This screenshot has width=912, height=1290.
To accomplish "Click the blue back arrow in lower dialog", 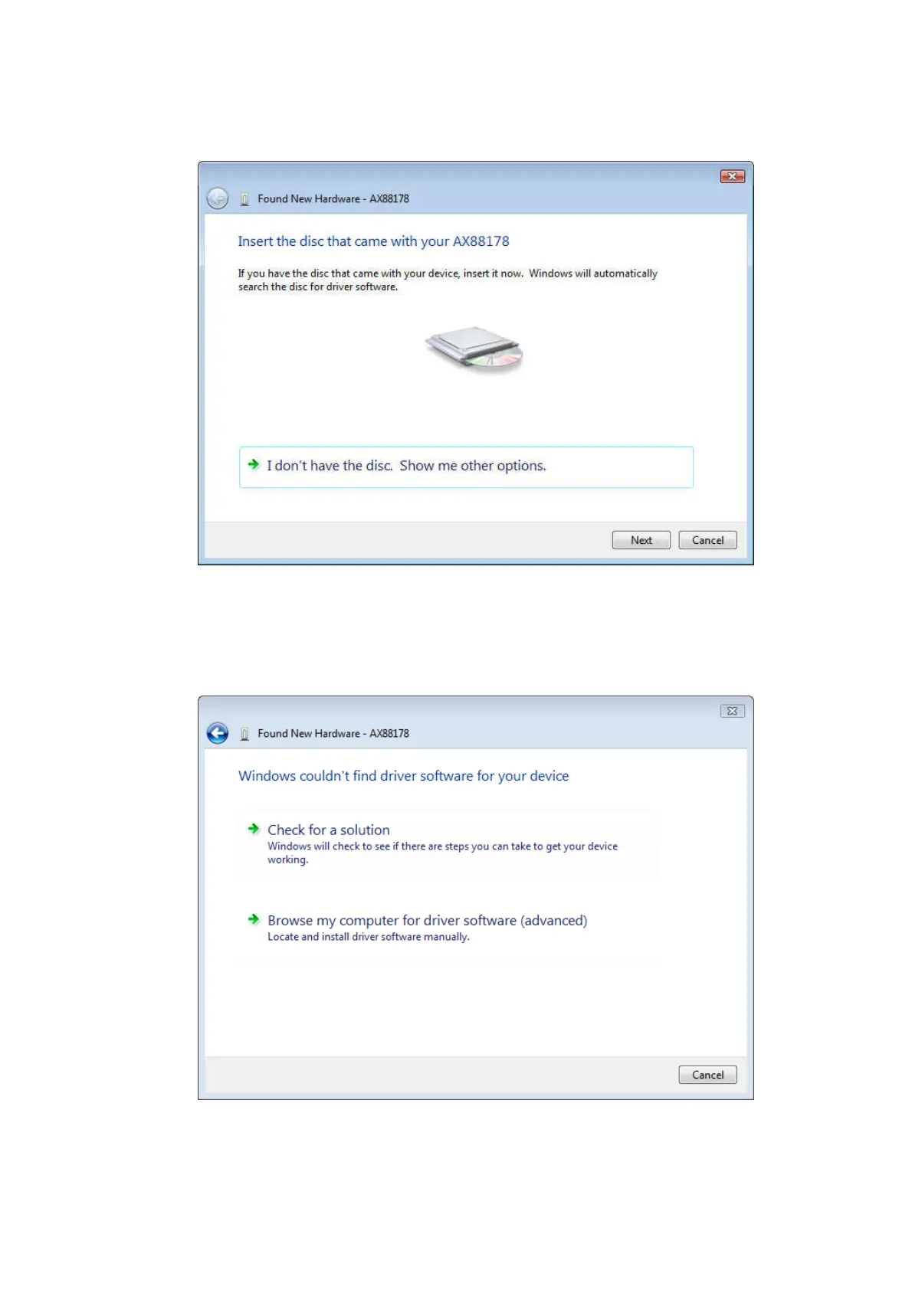I will (218, 733).
